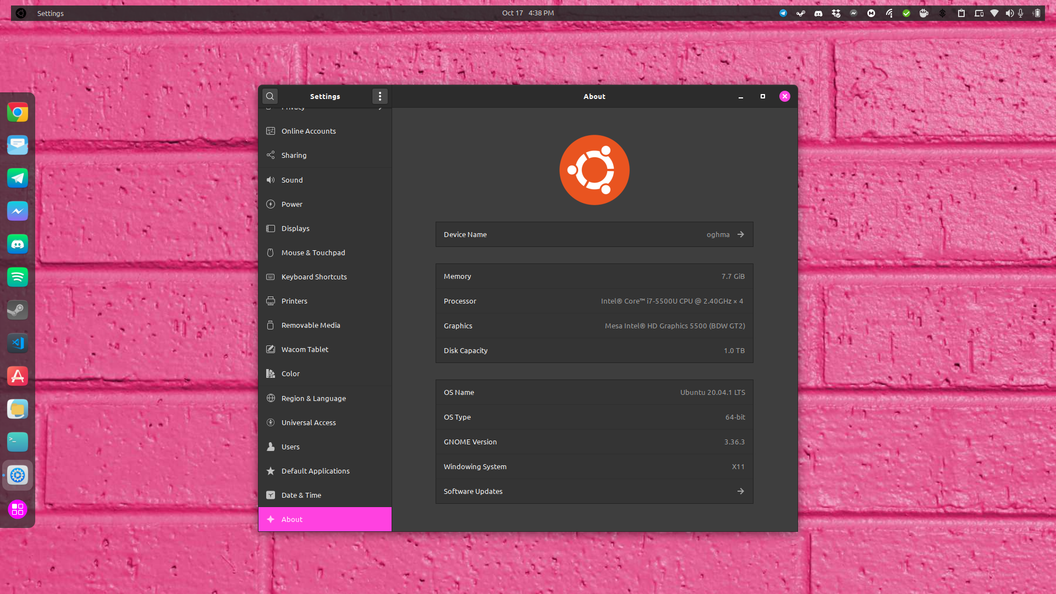Image resolution: width=1056 pixels, height=594 pixels.
Task: Click the Windowing System X11 value
Action: click(738, 466)
